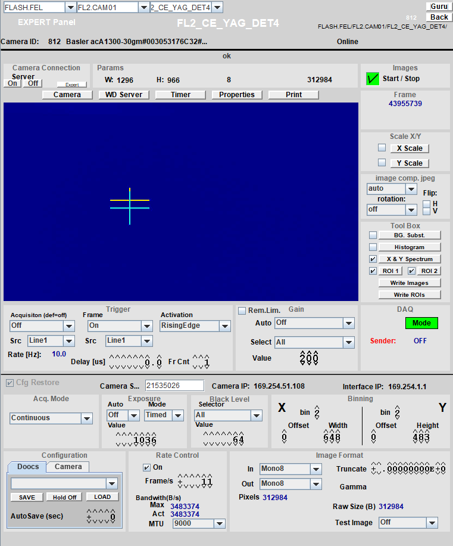Check the Flip H checkbox
The height and width of the screenshot is (546, 453).
click(x=427, y=204)
